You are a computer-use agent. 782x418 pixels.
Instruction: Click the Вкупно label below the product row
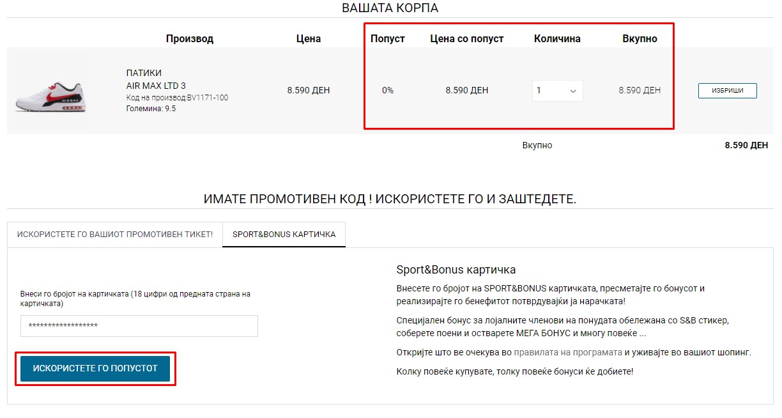tap(537, 145)
